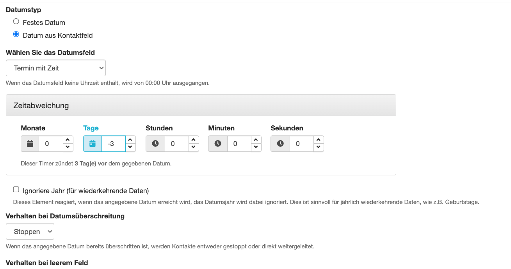511x269 pixels.
Task: Click the clock icon beside Minuten
Action: point(217,144)
